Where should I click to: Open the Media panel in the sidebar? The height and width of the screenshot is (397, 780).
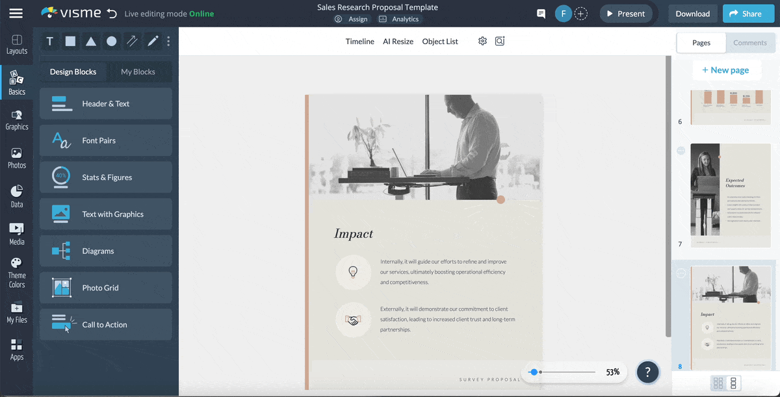point(16,233)
